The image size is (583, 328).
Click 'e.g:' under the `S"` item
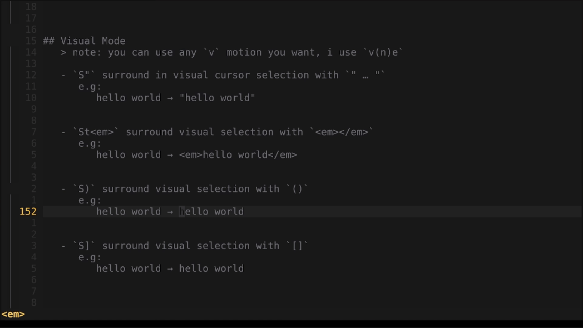click(x=90, y=86)
